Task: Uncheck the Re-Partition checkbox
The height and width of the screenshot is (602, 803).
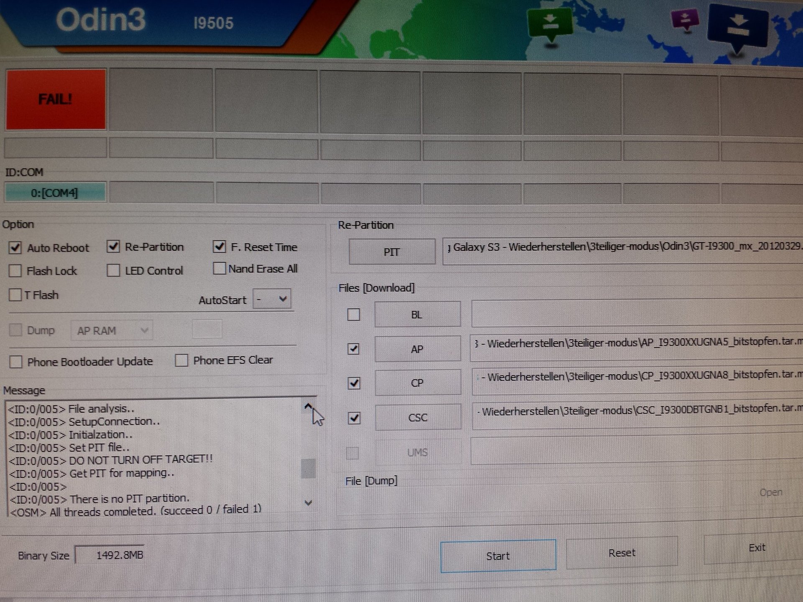Action: [x=113, y=246]
